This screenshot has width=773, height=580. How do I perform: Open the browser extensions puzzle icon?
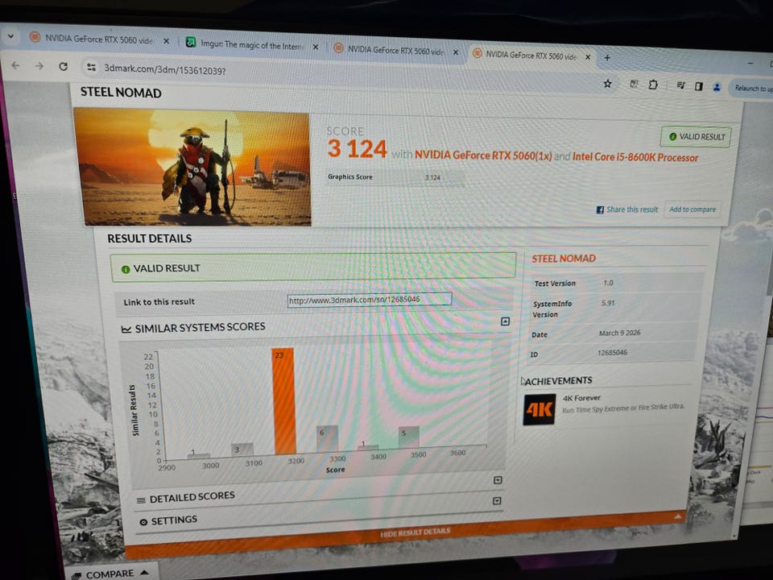pyautogui.click(x=653, y=85)
